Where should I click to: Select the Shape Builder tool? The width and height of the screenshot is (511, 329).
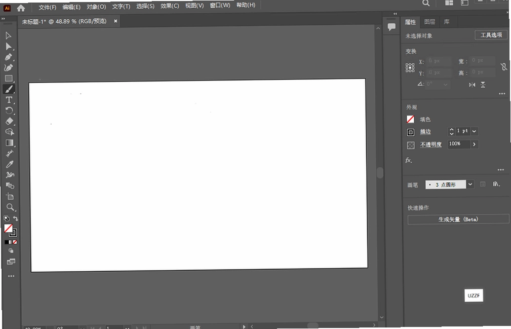[10, 132]
